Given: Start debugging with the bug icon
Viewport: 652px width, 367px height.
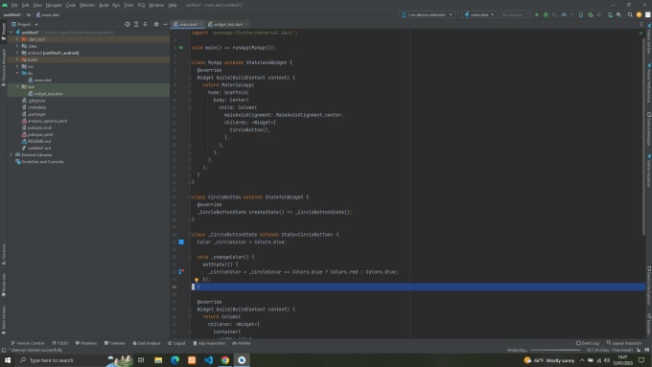Looking at the screenshot, I should (546, 14).
